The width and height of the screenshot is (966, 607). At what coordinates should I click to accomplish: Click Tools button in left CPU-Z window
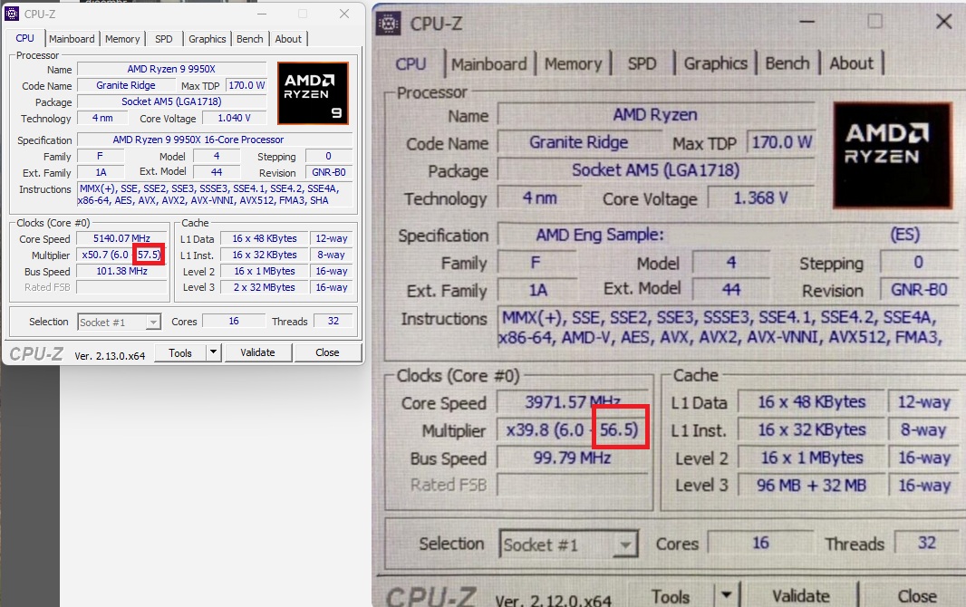tap(180, 352)
